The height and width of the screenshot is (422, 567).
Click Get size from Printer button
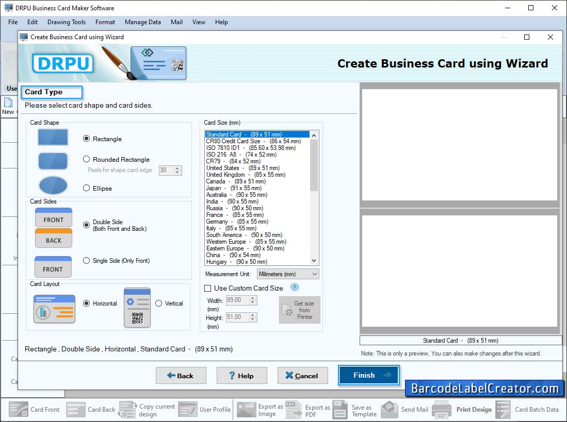299,310
